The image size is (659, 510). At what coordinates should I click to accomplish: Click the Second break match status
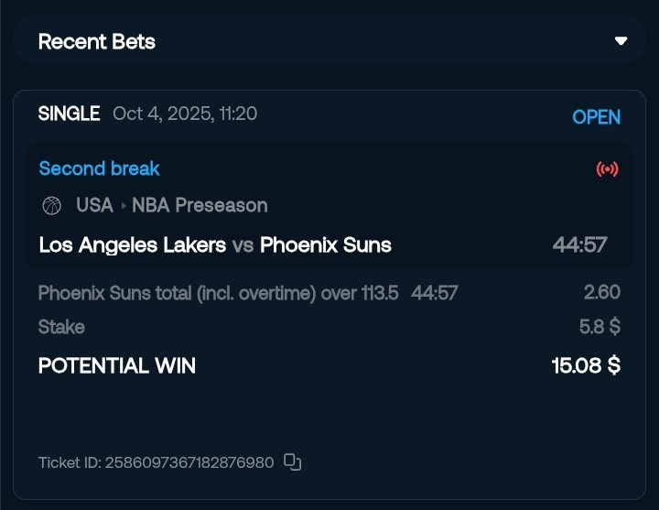click(99, 168)
